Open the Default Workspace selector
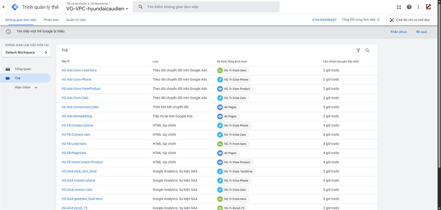Image resolution: width=441 pixels, height=210 pixels. (26, 53)
